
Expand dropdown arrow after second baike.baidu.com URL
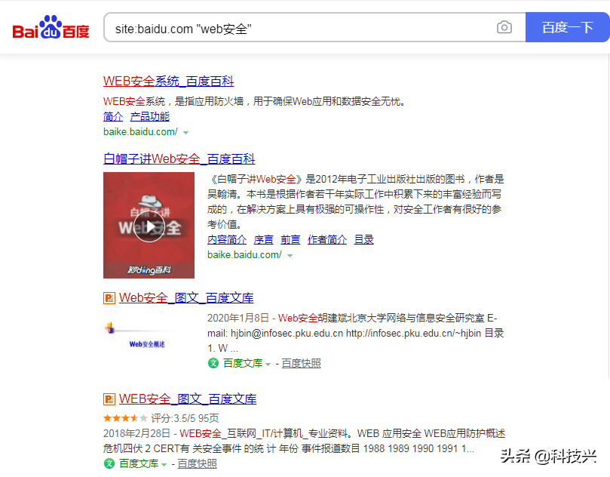(x=290, y=256)
